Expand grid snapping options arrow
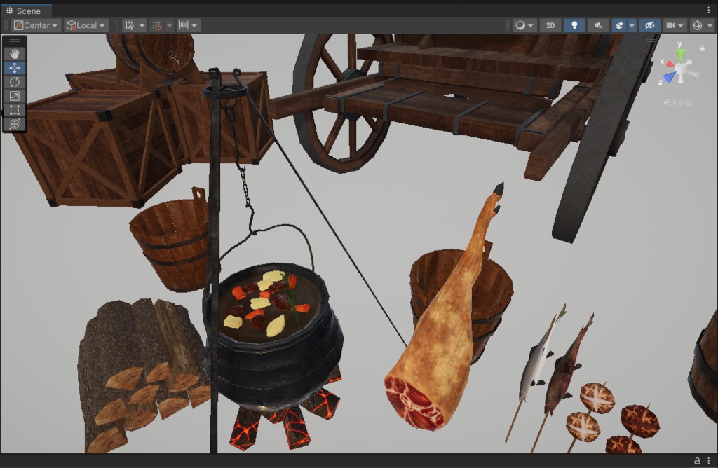The width and height of the screenshot is (718, 468). tap(170, 26)
